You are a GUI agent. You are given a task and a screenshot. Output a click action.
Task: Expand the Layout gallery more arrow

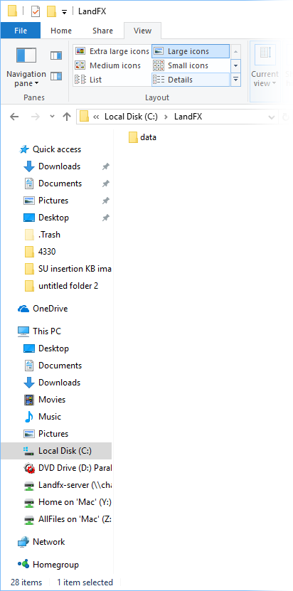[235, 80]
